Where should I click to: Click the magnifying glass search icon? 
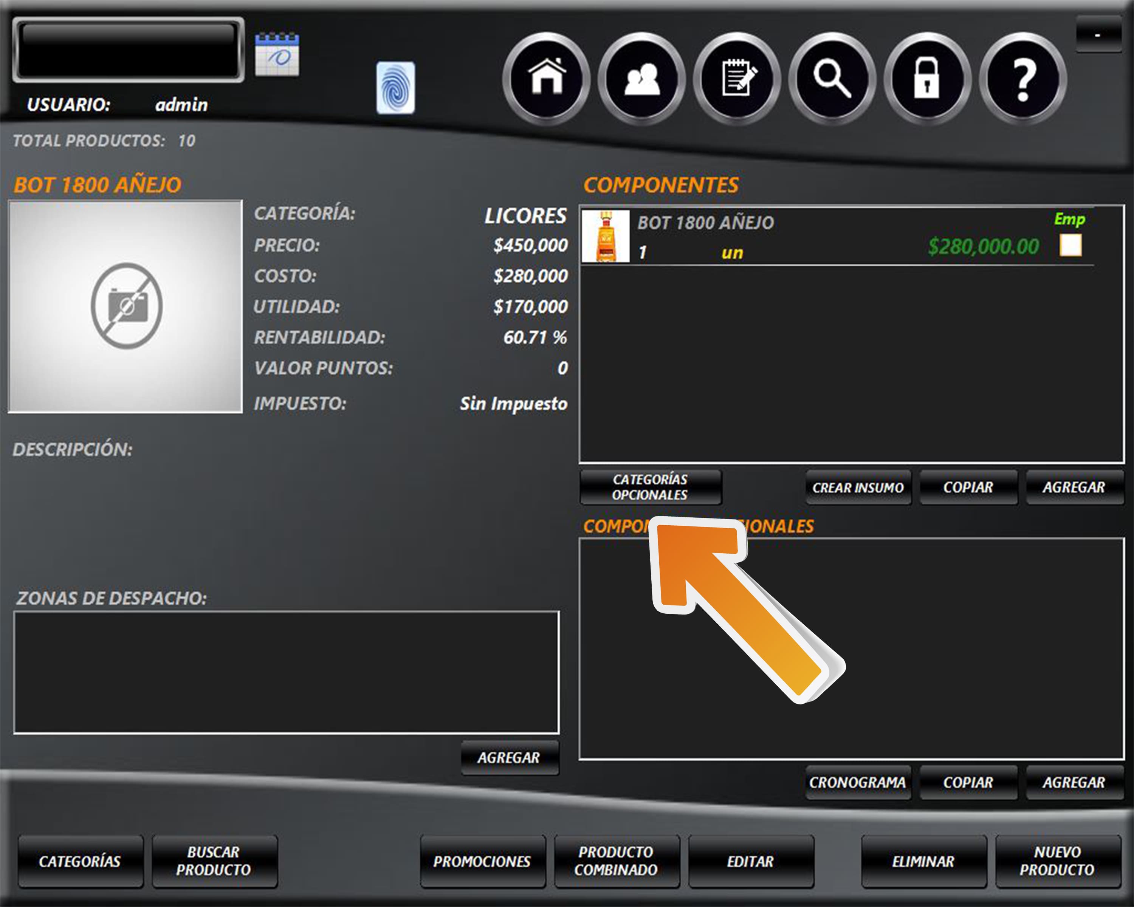coord(832,78)
